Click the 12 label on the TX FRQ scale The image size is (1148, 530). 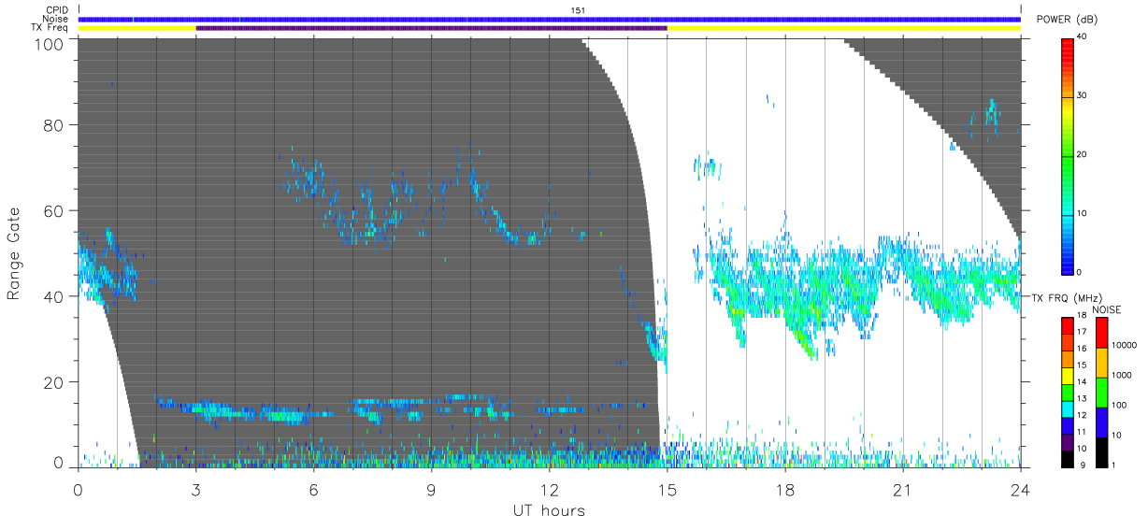1082,415
